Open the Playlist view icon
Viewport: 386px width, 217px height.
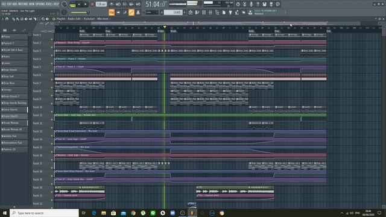pos(191,12)
